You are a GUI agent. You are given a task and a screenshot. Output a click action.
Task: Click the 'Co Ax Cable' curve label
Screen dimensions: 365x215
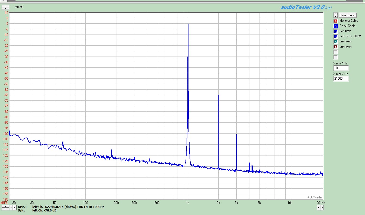point(347,26)
